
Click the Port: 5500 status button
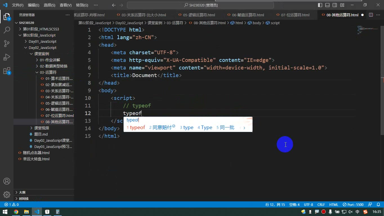pos(353,205)
